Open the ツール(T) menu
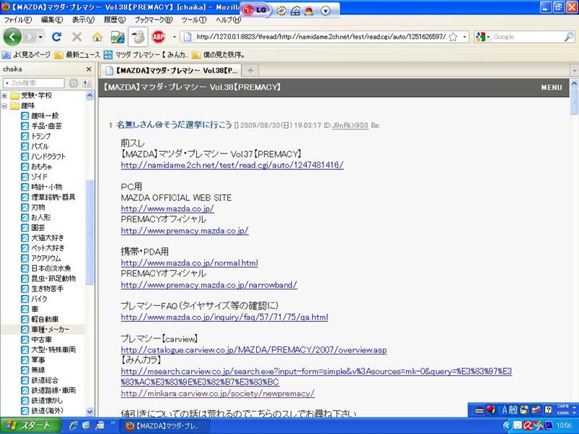 (194, 20)
